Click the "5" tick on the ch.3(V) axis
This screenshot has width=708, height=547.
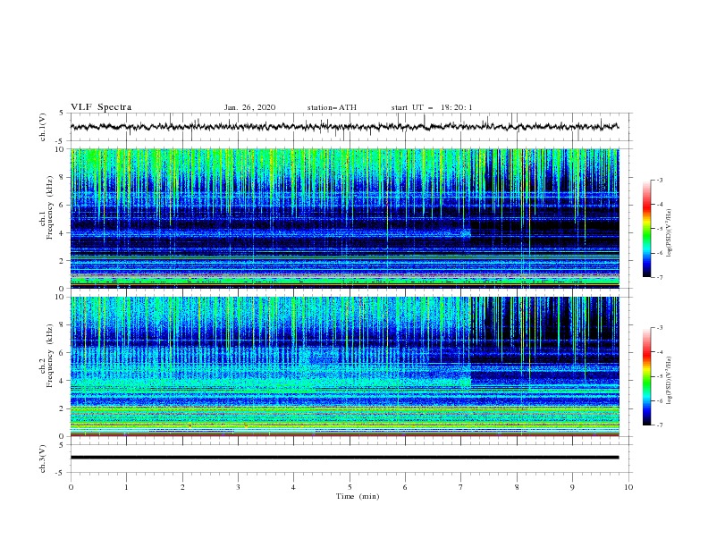[62, 444]
